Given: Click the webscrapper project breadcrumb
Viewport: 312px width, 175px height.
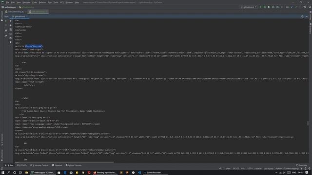Looking at the screenshot, I should (x=9, y=7).
